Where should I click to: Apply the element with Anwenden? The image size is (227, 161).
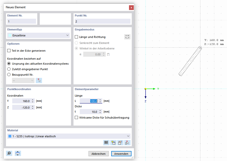click(x=121, y=154)
